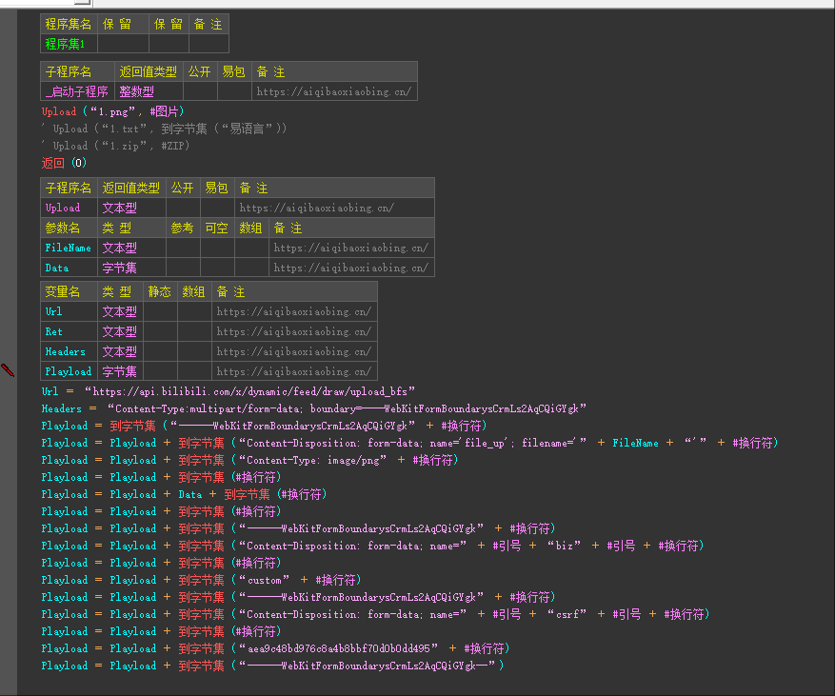Click the 参考 column header

pyautogui.click(x=183, y=228)
